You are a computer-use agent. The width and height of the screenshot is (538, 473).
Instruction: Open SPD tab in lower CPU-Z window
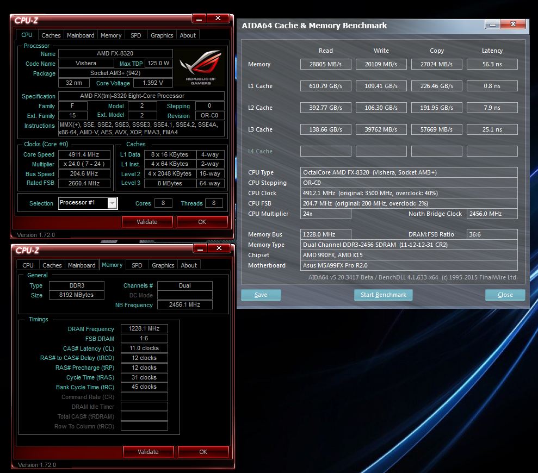point(137,265)
